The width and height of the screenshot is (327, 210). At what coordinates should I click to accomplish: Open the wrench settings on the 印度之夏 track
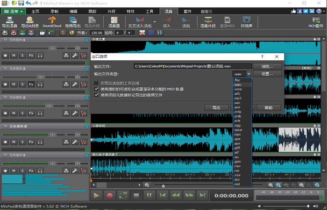75,56
